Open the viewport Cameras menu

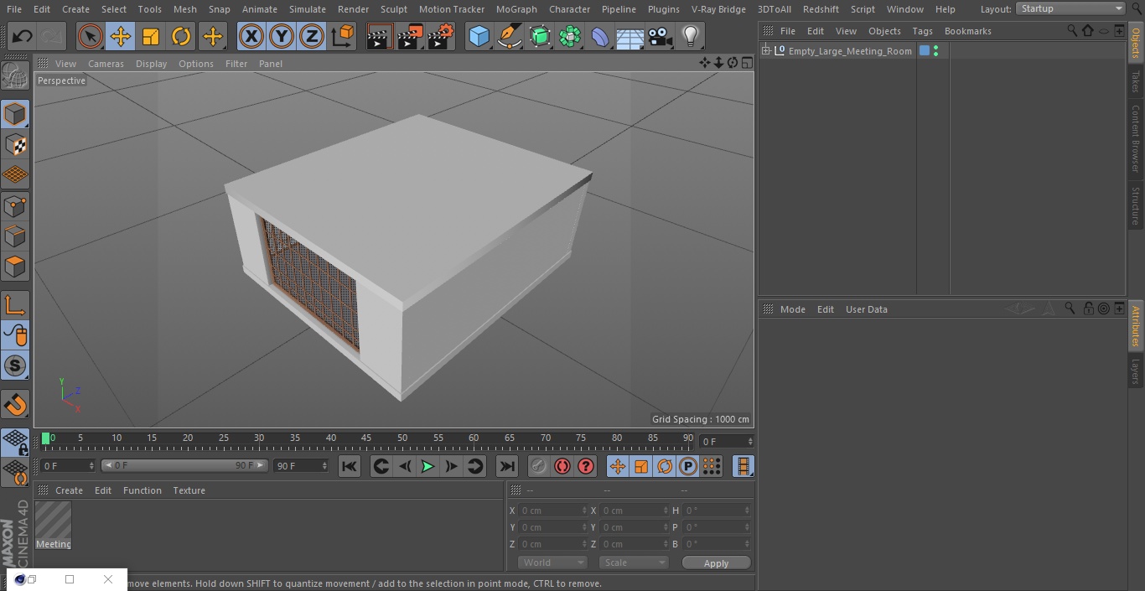[106, 64]
